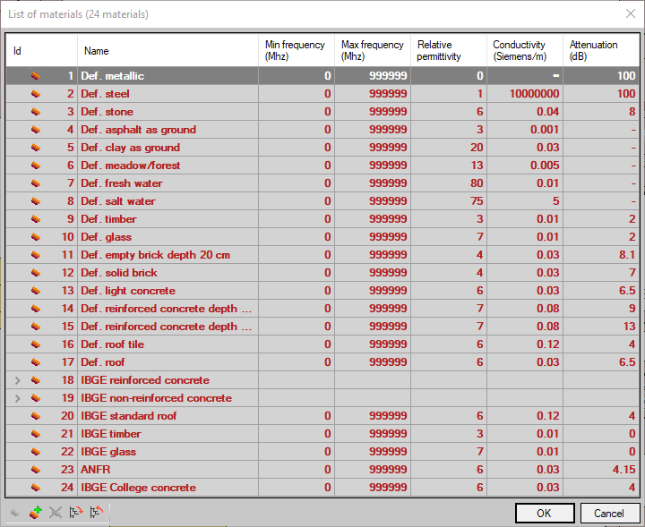
Task: Expand the IBGE reinforced concrete entry
Action: [x=17, y=380]
